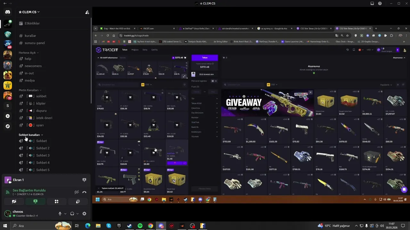Go back with the Discord title bar arrow
Image resolution: width=410 pixels, height=230 pixels.
[5, 4]
